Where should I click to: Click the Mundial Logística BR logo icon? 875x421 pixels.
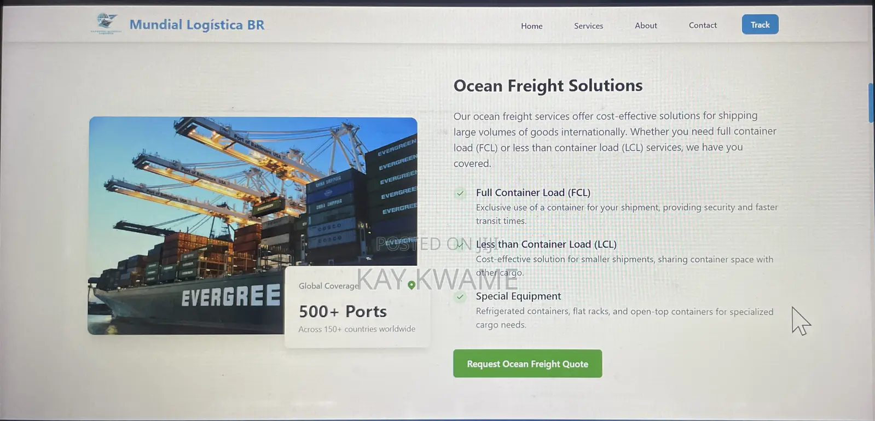pos(106,24)
